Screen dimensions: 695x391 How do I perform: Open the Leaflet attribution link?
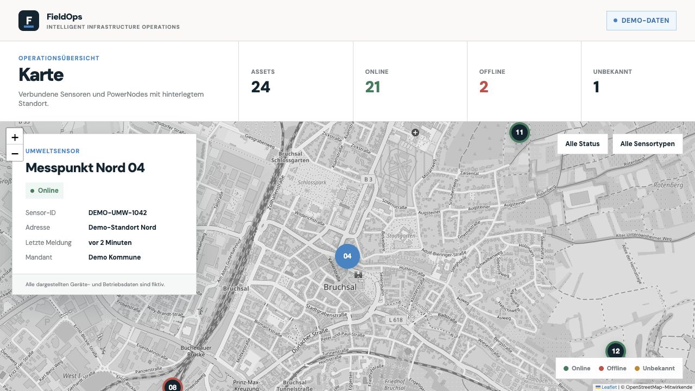pyautogui.click(x=606, y=387)
